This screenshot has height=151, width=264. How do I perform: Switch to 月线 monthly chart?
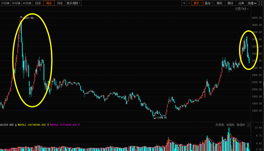[x=60, y=3]
